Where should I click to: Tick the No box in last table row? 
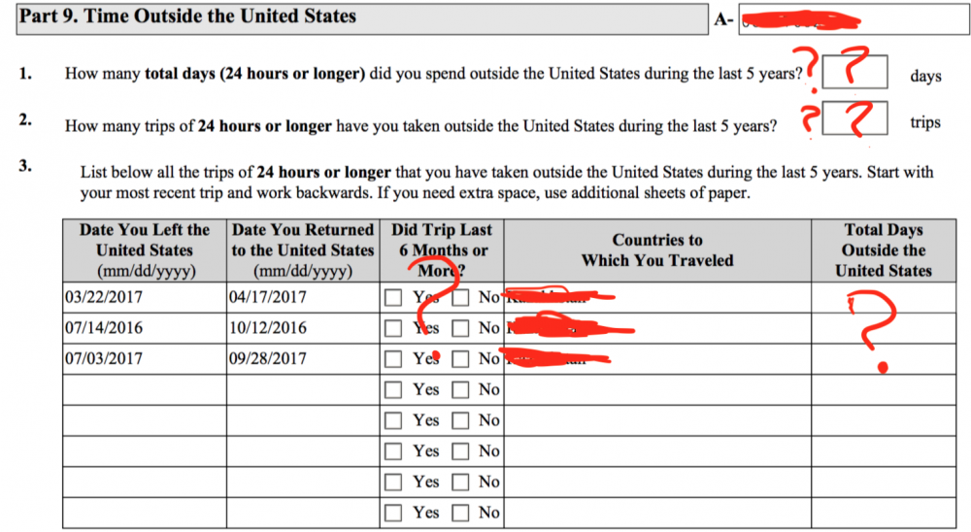tap(460, 513)
